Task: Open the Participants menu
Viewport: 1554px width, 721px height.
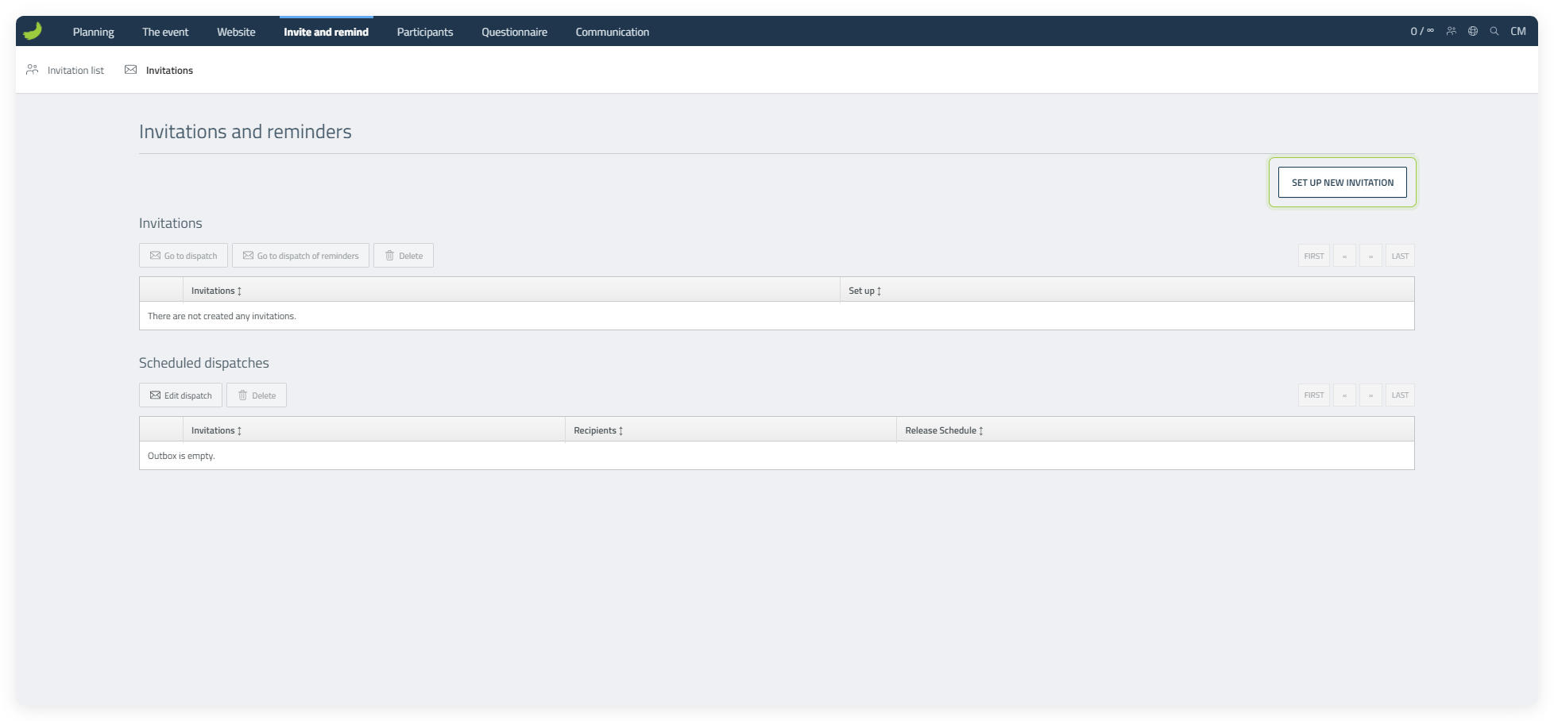Action: (x=425, y=32)
